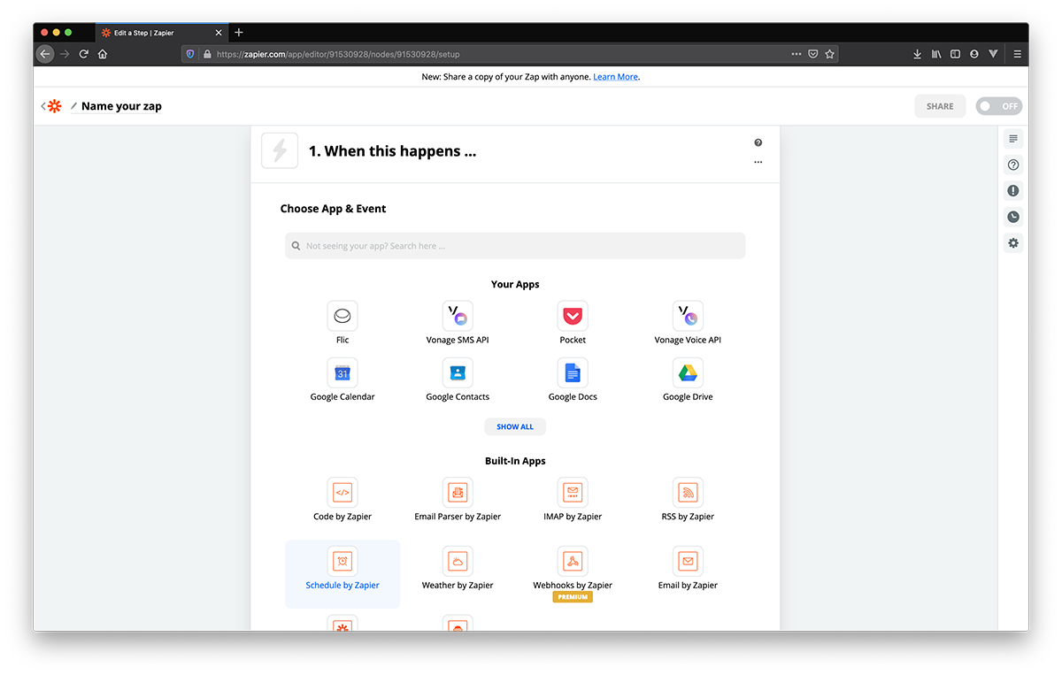The width and height of the screenshot is (1062, 675).
Task: Select Schedule by Zapier
Action: (x=342, y=573)
